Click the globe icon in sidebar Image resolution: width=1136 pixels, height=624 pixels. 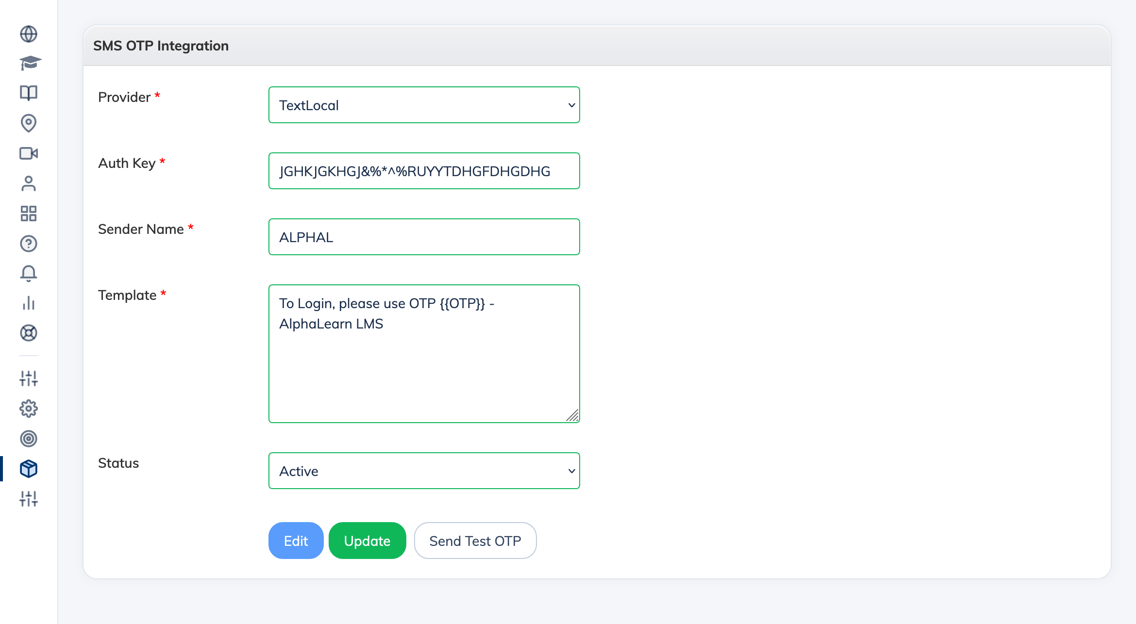[29, 34]
